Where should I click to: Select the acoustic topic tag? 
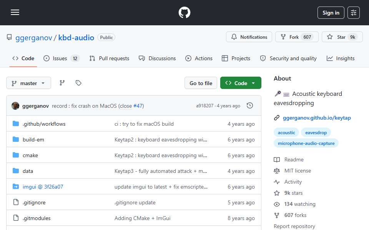coord(286,133)
